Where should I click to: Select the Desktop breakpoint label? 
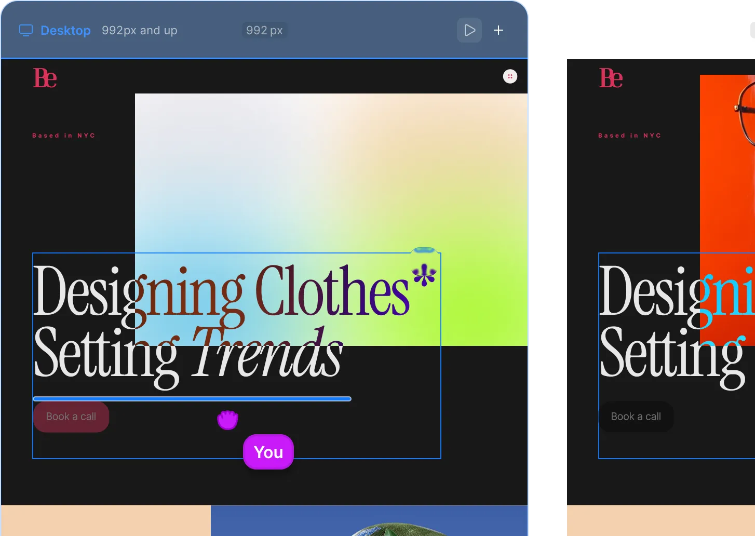[65, 30]
